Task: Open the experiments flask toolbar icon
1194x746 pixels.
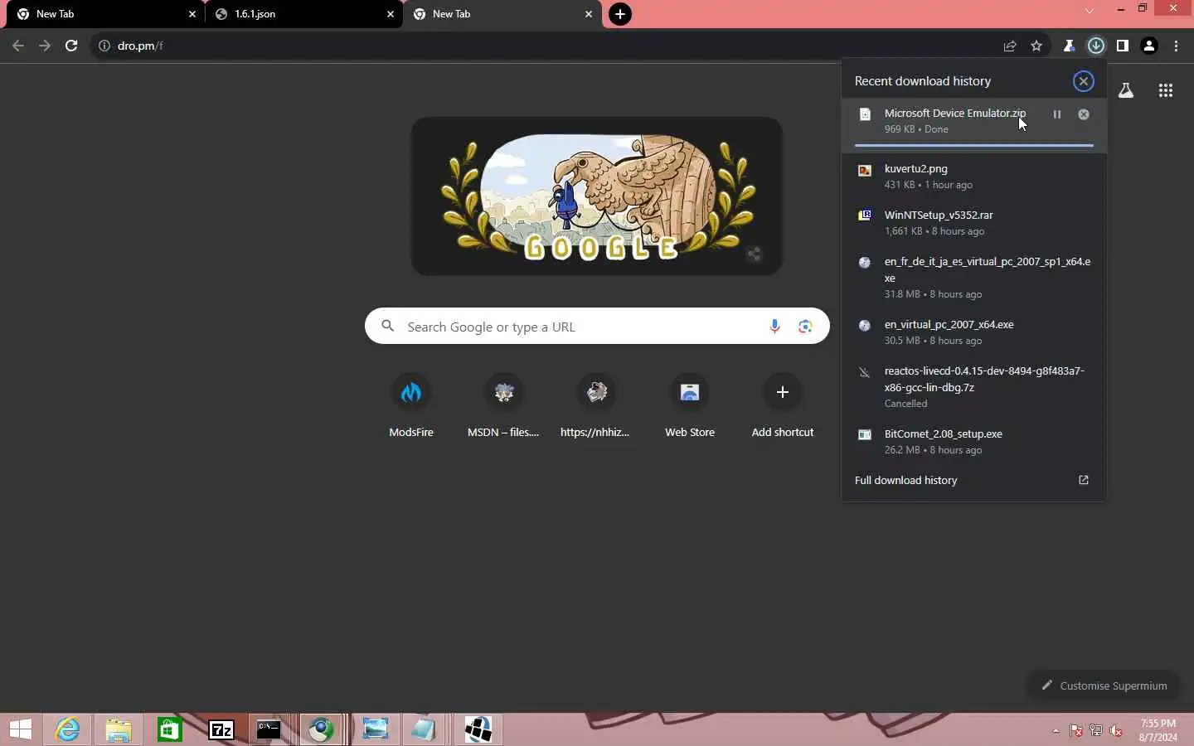Action: pyautogui.click(x=1069, y=46)
